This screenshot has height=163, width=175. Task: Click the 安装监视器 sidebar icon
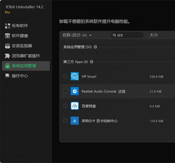click(8, 46)
